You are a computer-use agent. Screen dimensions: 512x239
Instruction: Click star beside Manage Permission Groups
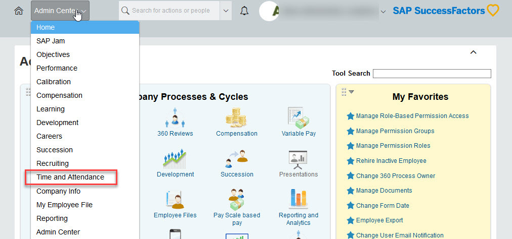click(351, 131)
